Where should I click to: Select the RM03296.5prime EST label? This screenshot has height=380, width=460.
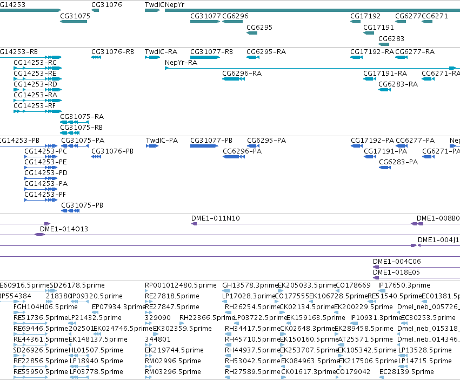coord(173,372)
